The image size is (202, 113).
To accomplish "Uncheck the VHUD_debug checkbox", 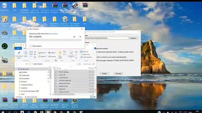I will click(x=55, y=72).
